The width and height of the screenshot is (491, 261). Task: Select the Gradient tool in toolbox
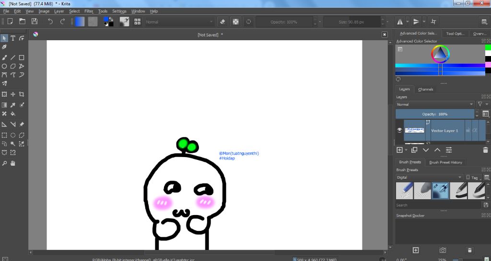(x=4, y=105)
